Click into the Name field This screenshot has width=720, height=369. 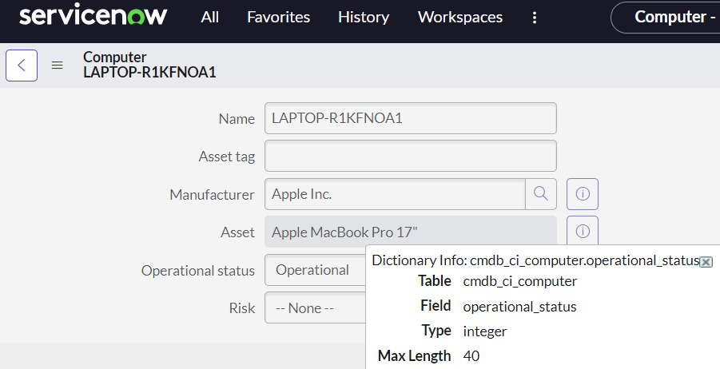(x=411, y=118)
